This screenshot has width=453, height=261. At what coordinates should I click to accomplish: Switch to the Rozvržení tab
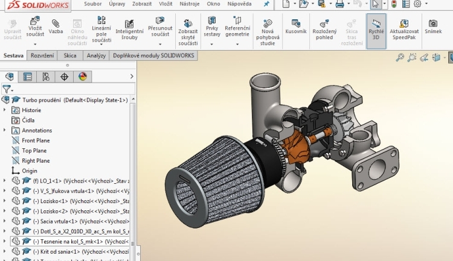(42, 55)
